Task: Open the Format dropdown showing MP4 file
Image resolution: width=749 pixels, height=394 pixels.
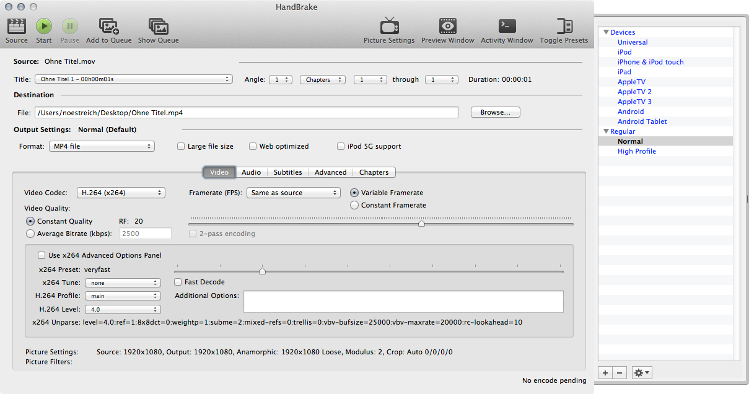Action: [102, 146]
